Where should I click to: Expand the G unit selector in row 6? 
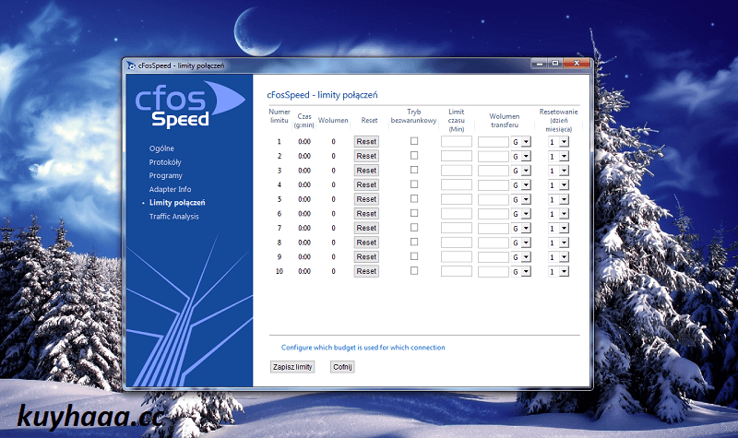coord(521,214)
